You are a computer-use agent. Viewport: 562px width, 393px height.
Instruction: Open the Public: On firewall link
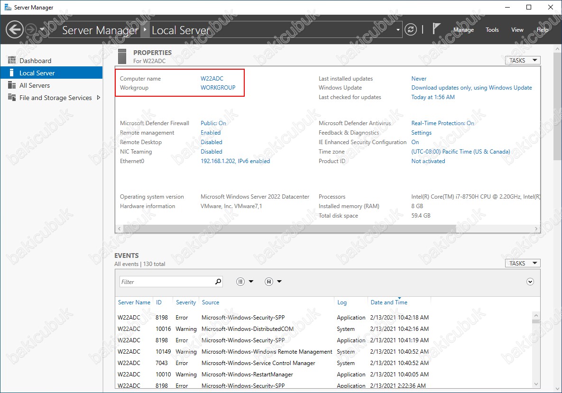click(213, 123)
